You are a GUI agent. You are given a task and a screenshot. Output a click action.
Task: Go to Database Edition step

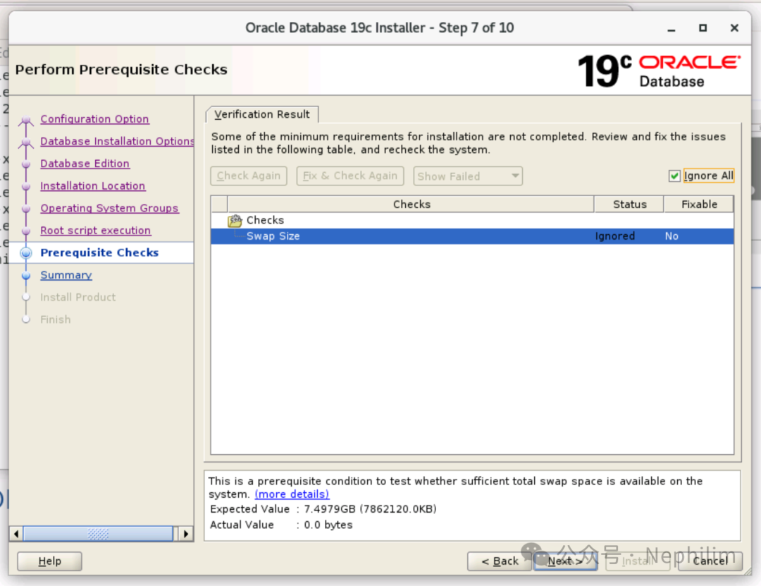[85, 164]
